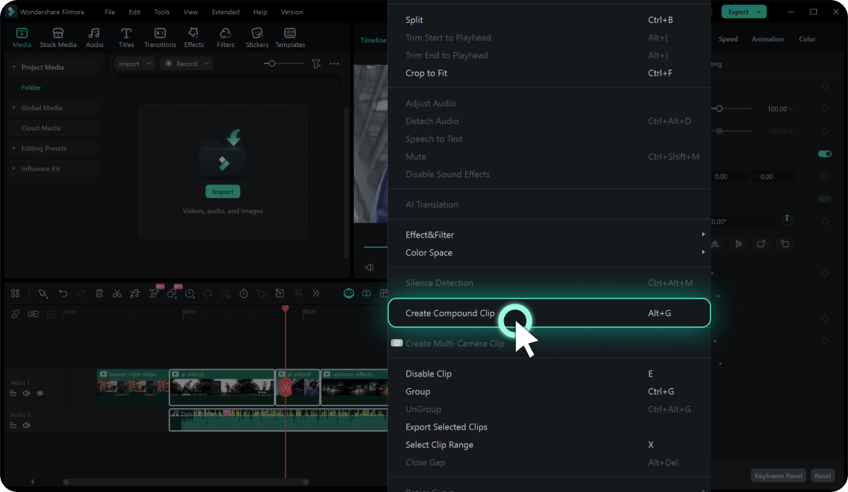Open the Stock Media tab
The width and height of the screenshot is (848, 492).
58,38
